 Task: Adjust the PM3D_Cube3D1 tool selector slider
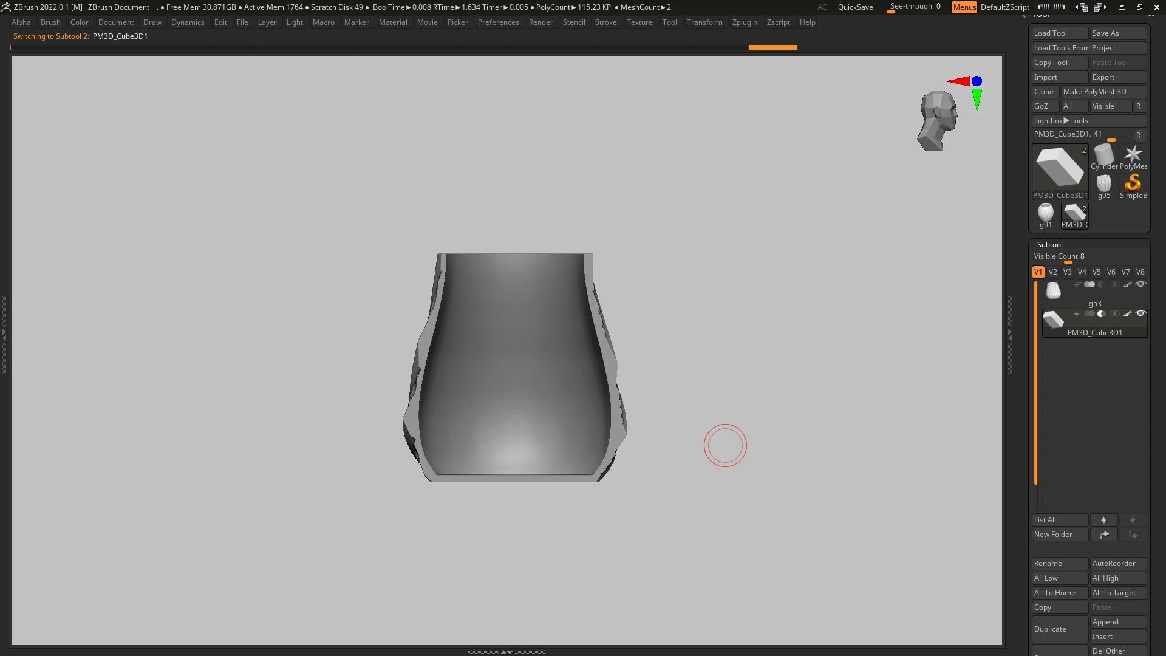tap(1082, 135)
